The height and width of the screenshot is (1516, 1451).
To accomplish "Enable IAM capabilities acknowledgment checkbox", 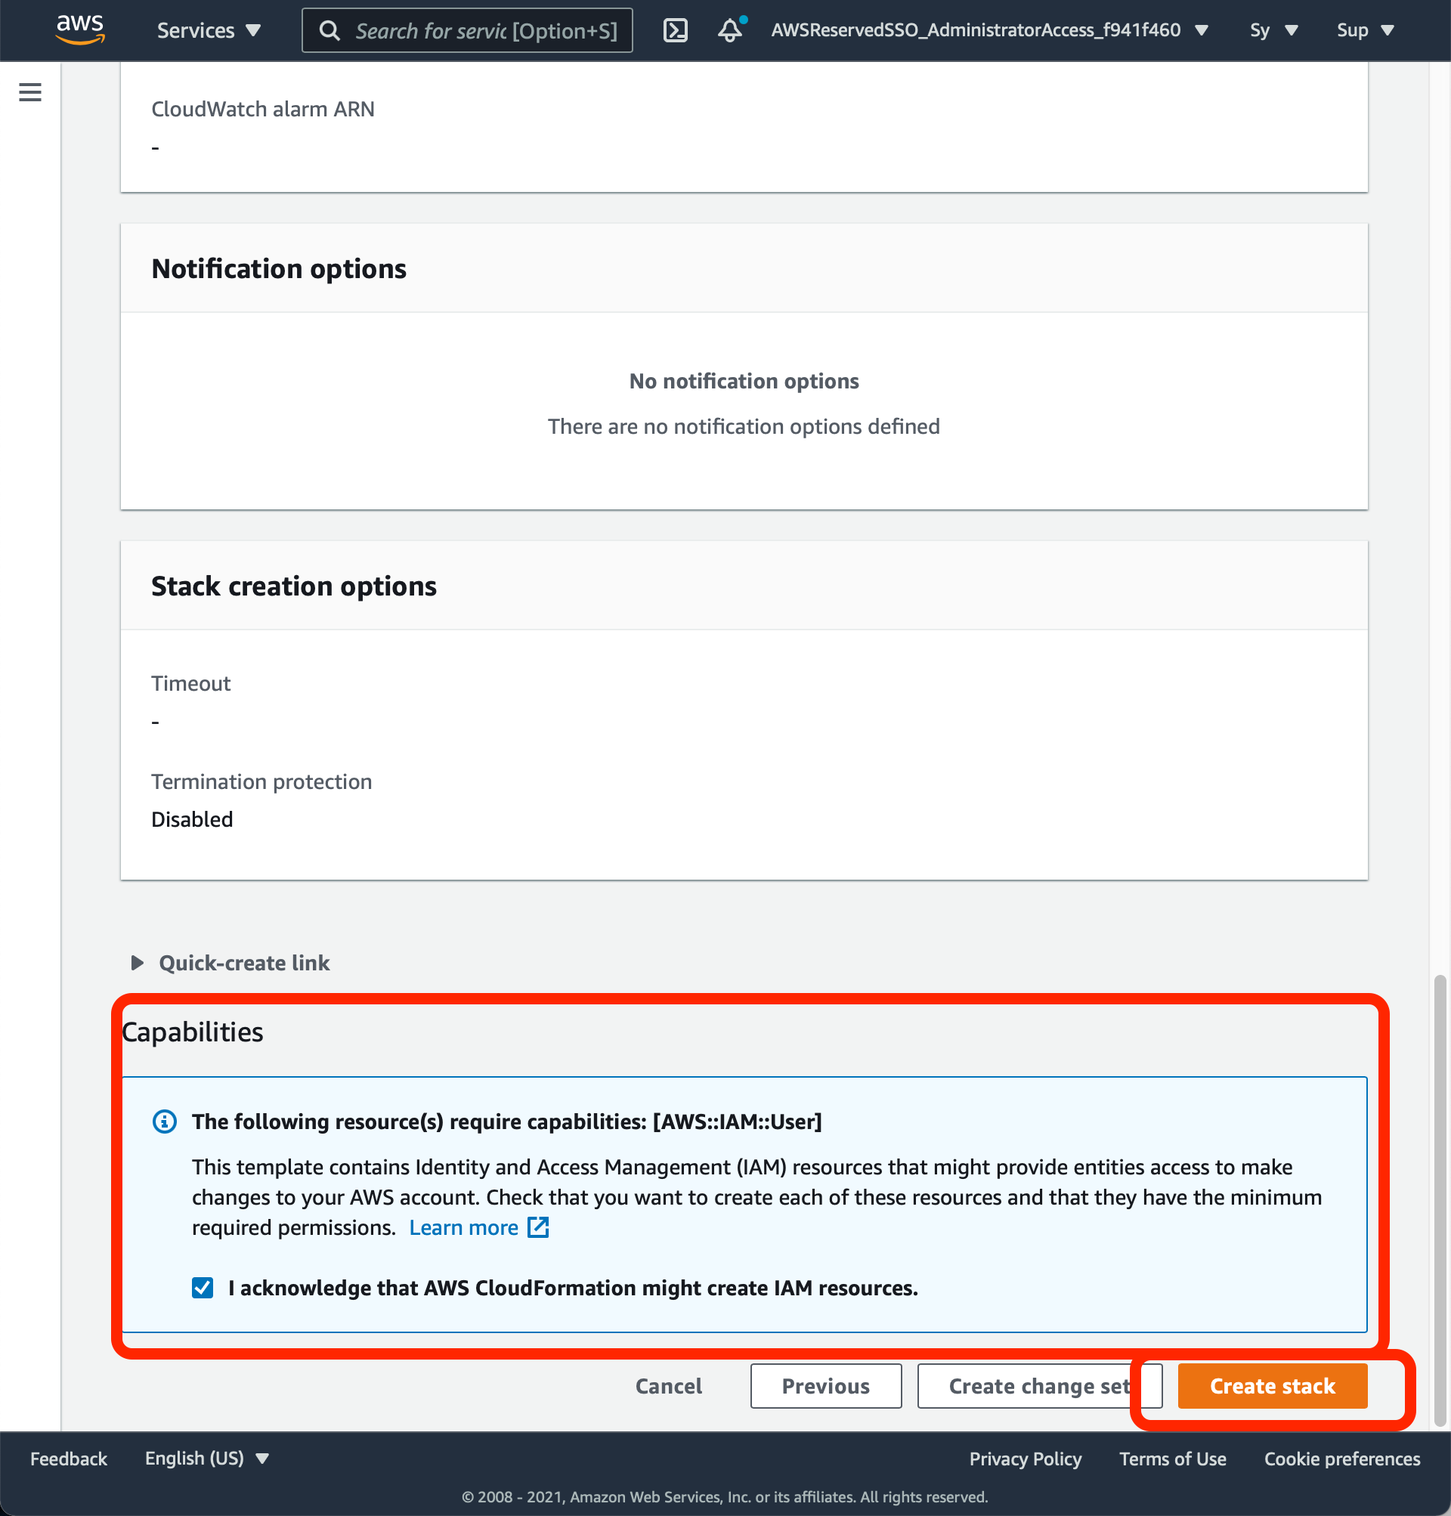I will coord(204,1287).
